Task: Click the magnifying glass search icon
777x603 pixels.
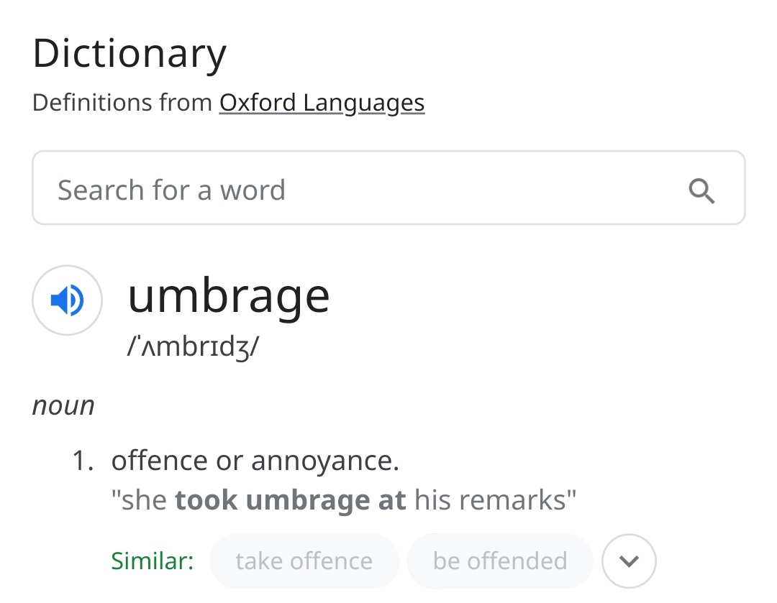Action: 701,190
